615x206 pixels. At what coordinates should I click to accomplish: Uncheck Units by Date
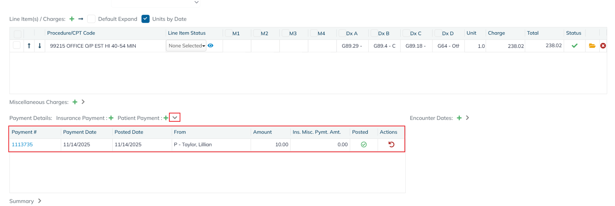pyautogui.click(x=146, y=19)
